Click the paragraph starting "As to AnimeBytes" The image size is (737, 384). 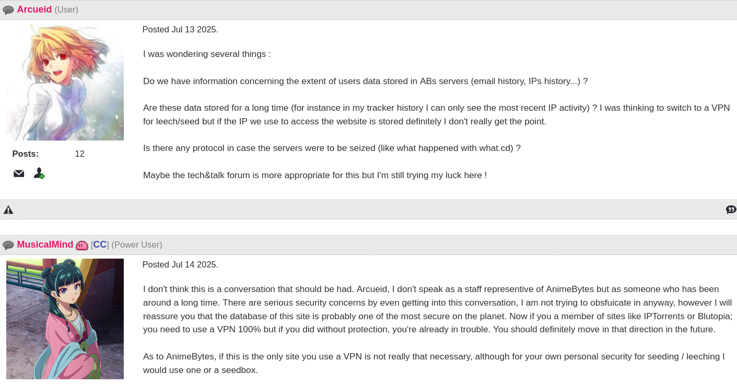[x=434, y=363]
